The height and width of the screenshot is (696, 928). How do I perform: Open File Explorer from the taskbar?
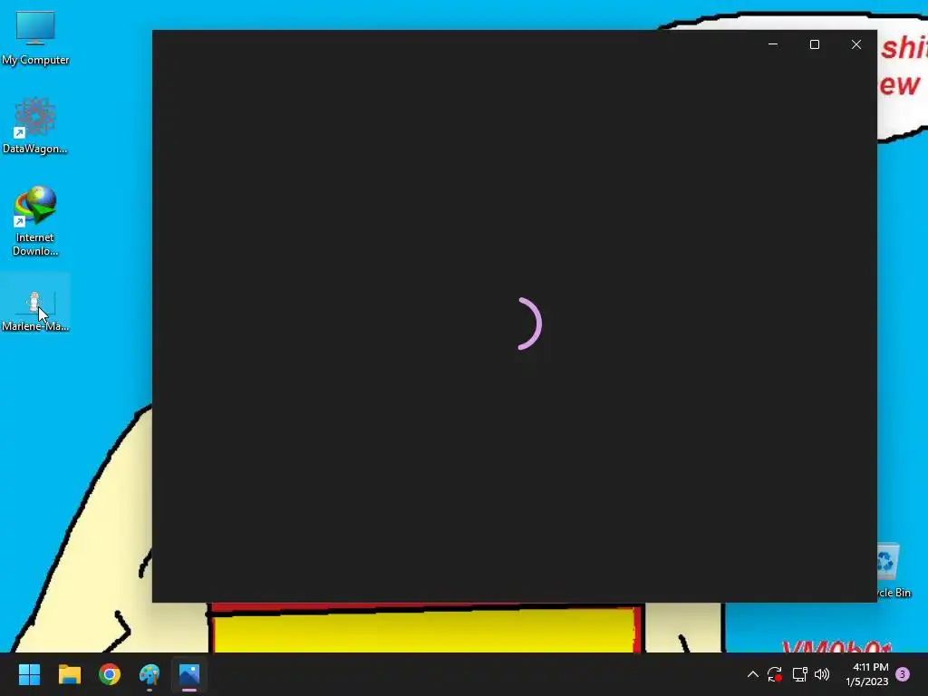tap(69, 674)
